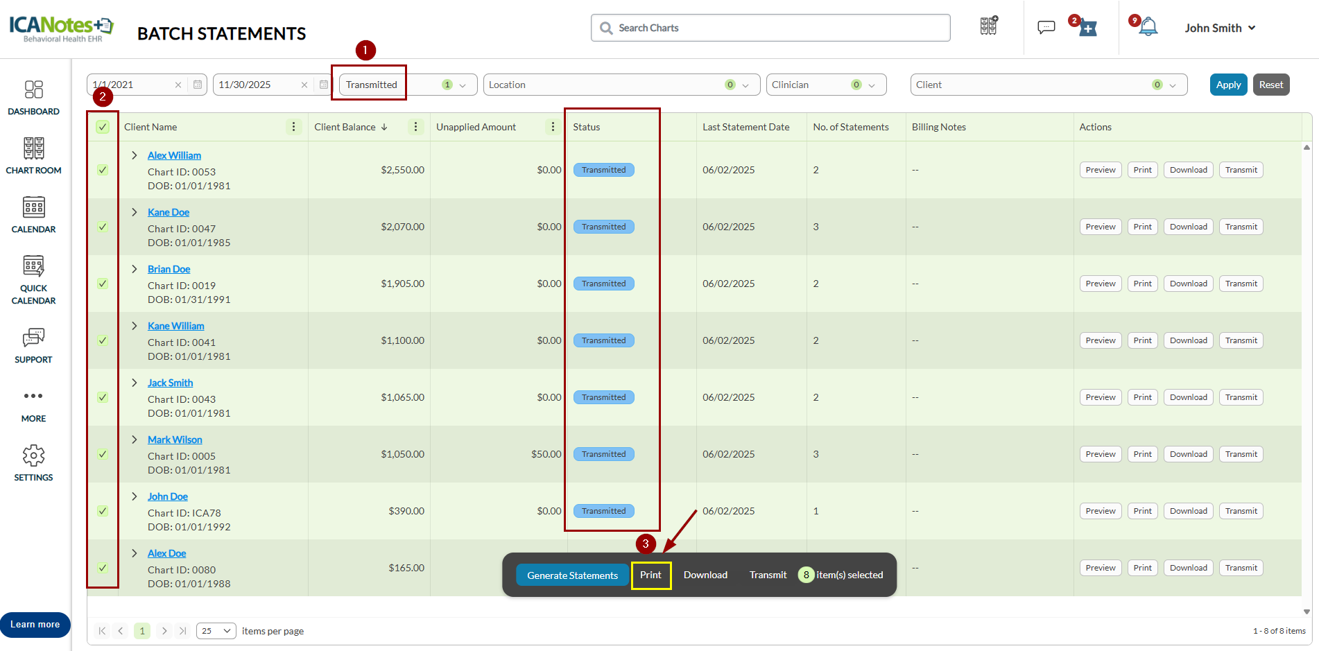Deselect the Alex William row checkbox
Viewport: 1319px width, 651px height.
coord(103,170)
